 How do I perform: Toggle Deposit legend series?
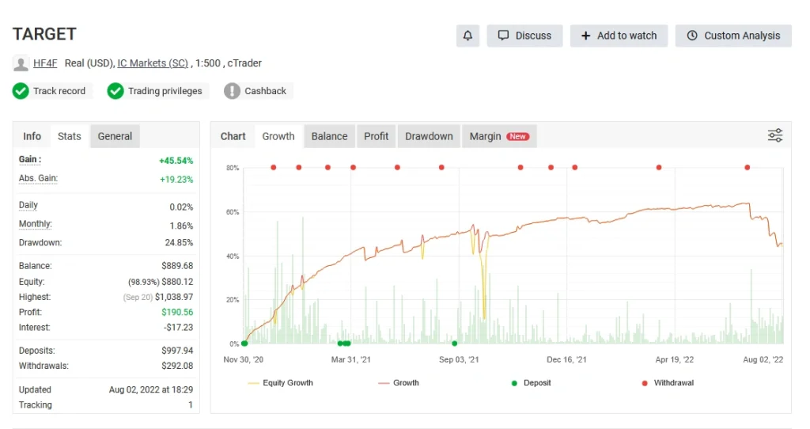531,383
